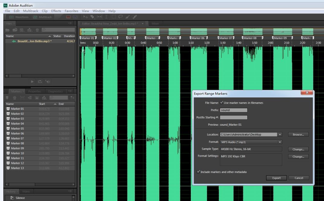Select the Lasso Selection tool

tap(120, 17)
